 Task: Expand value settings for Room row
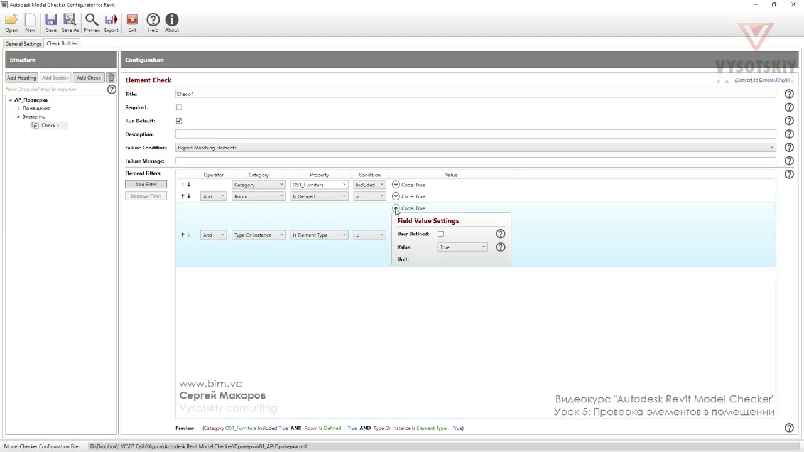396,196
